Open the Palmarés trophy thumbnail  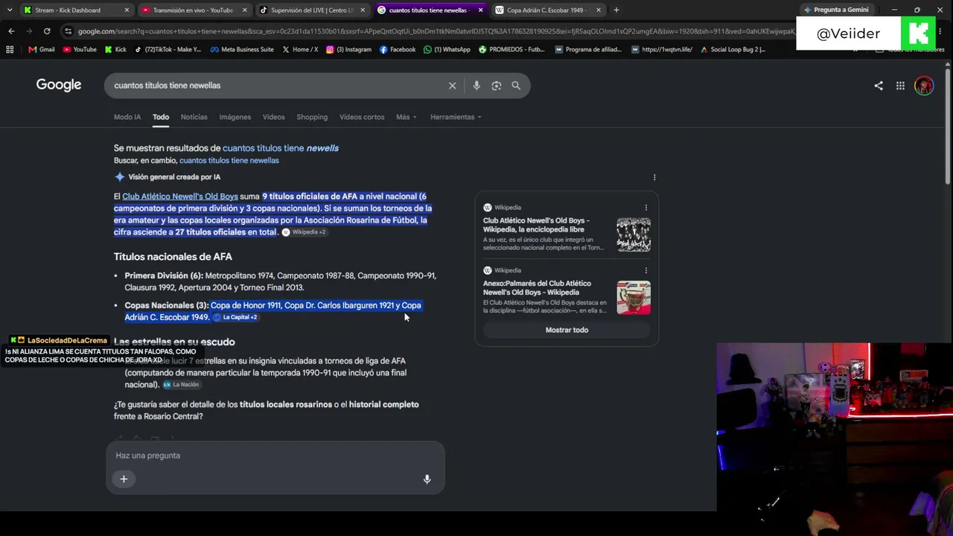634,297
